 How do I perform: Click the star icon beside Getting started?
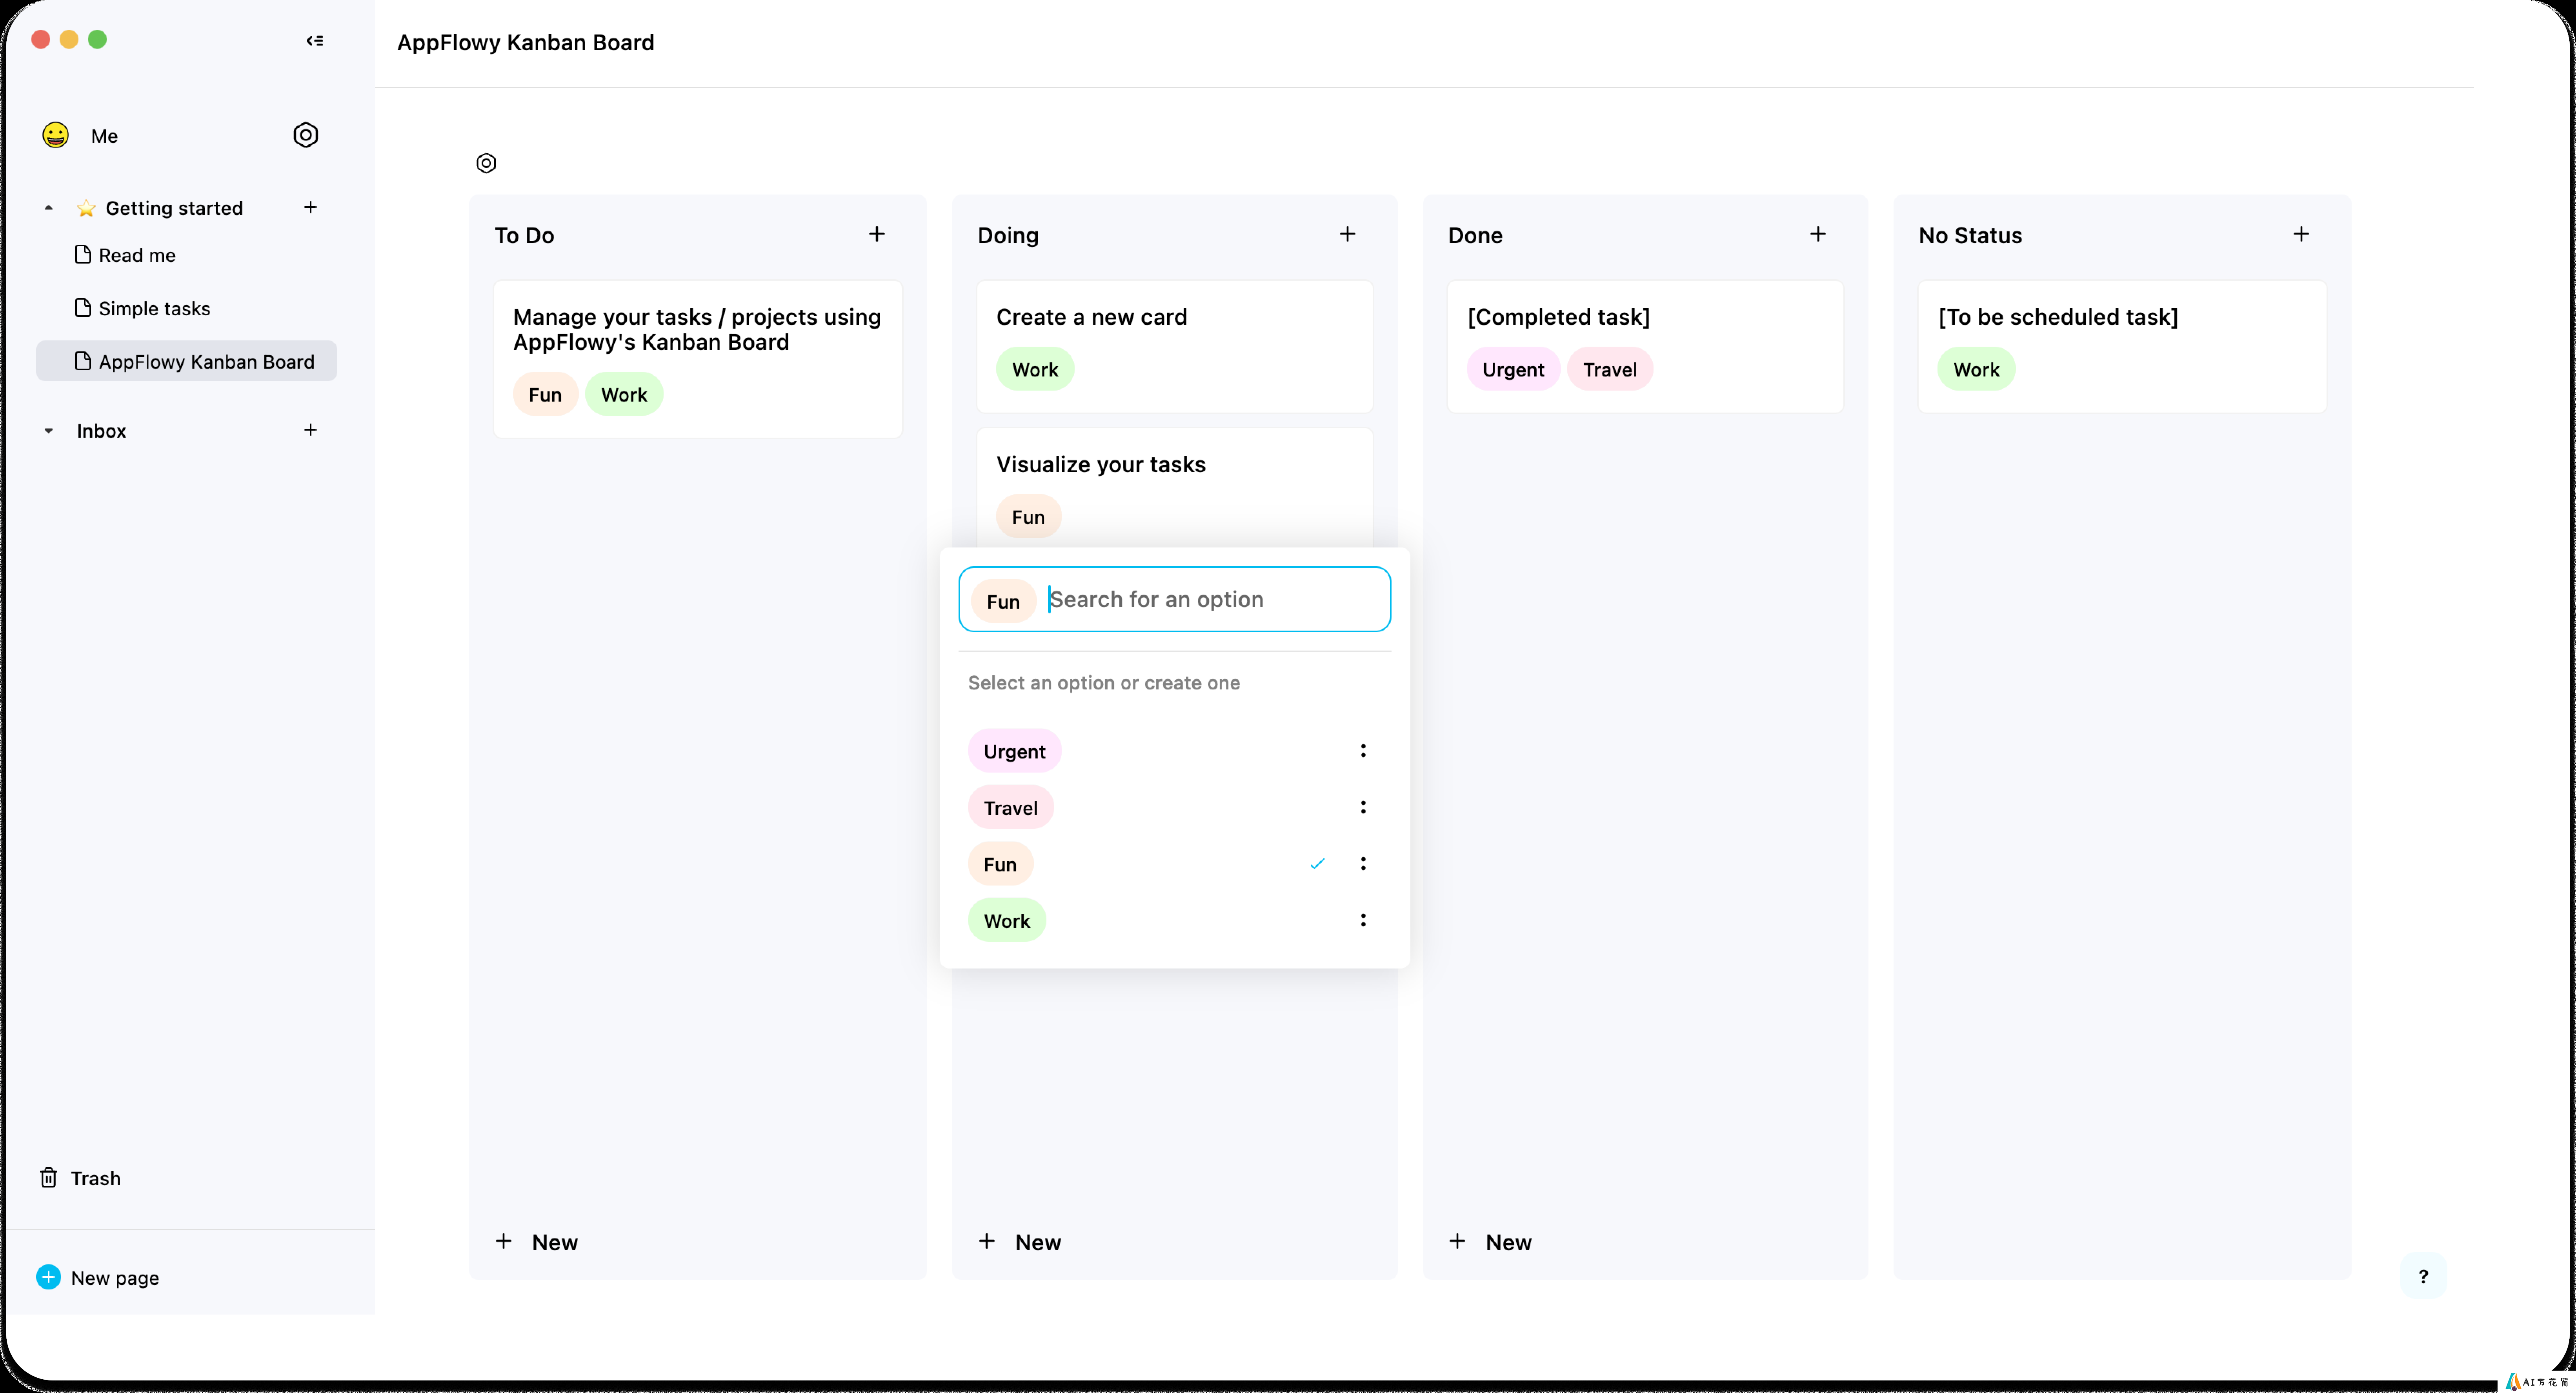86,208
